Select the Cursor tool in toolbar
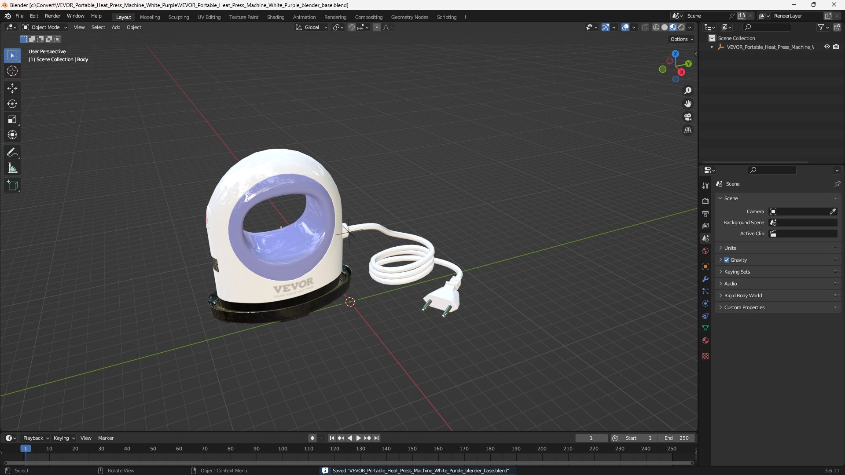 pyautogui.click(x=12, y=71)
